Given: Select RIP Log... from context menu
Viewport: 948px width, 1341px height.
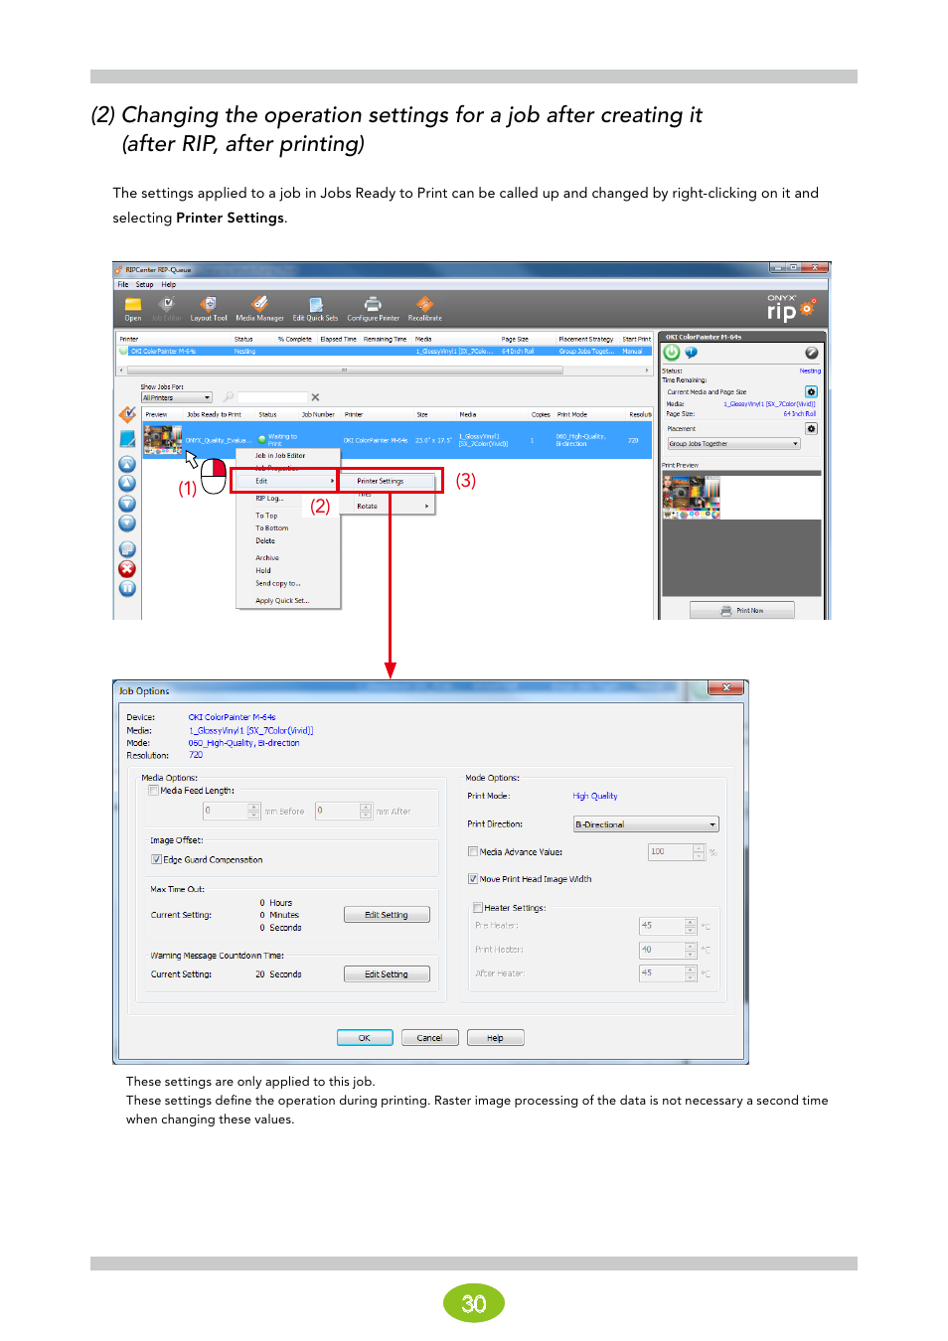Looking at the screenshot, I should click(269, 499).
